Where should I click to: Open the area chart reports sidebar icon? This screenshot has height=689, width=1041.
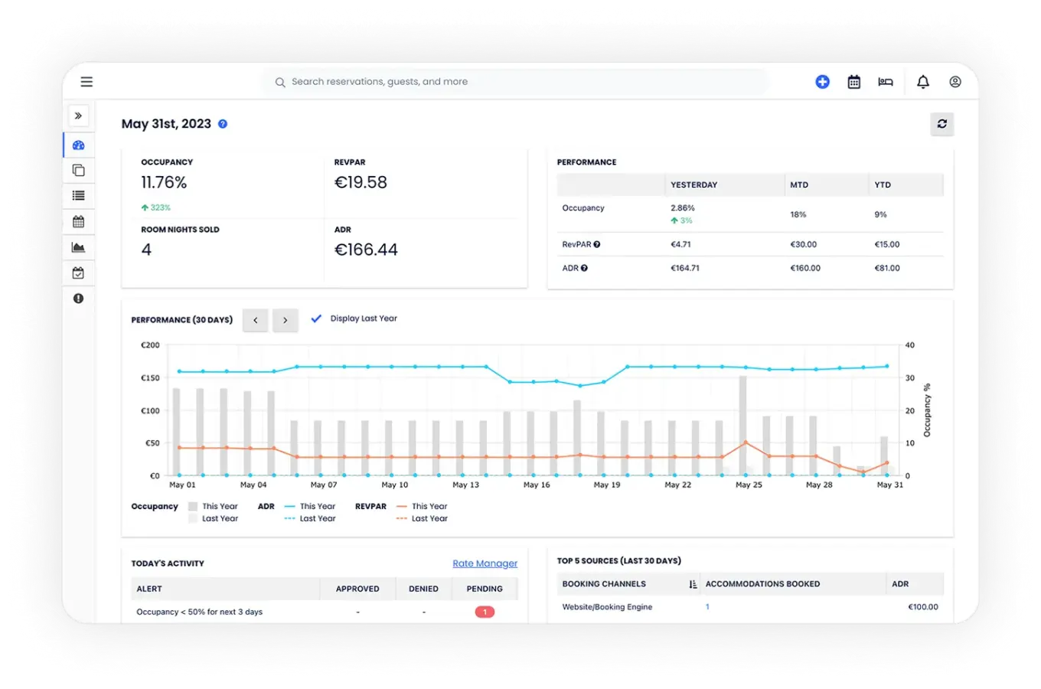click(x=78, y=247)
